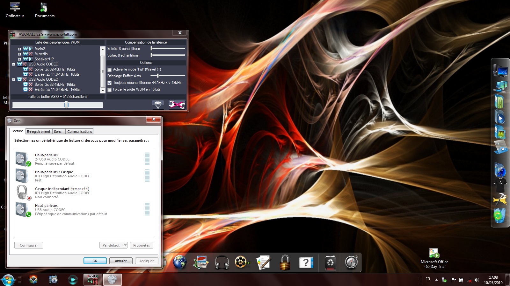Image resolution: width=510 pixels, height=286 pixels.
Task: Expand the Speaker/HP device tree node
Action: click(19, 59)
